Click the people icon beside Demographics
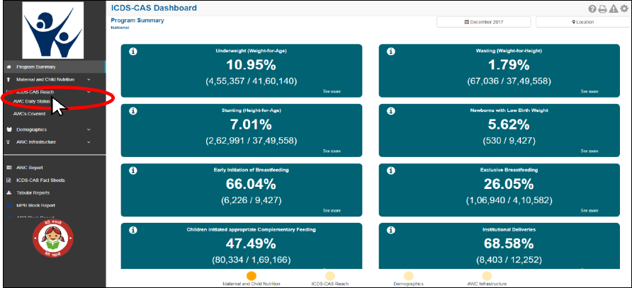This screenshot has height=288, width=632. [9, 129]
